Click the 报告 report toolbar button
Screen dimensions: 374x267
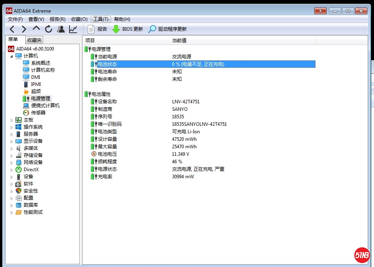[x=97, y=29]
